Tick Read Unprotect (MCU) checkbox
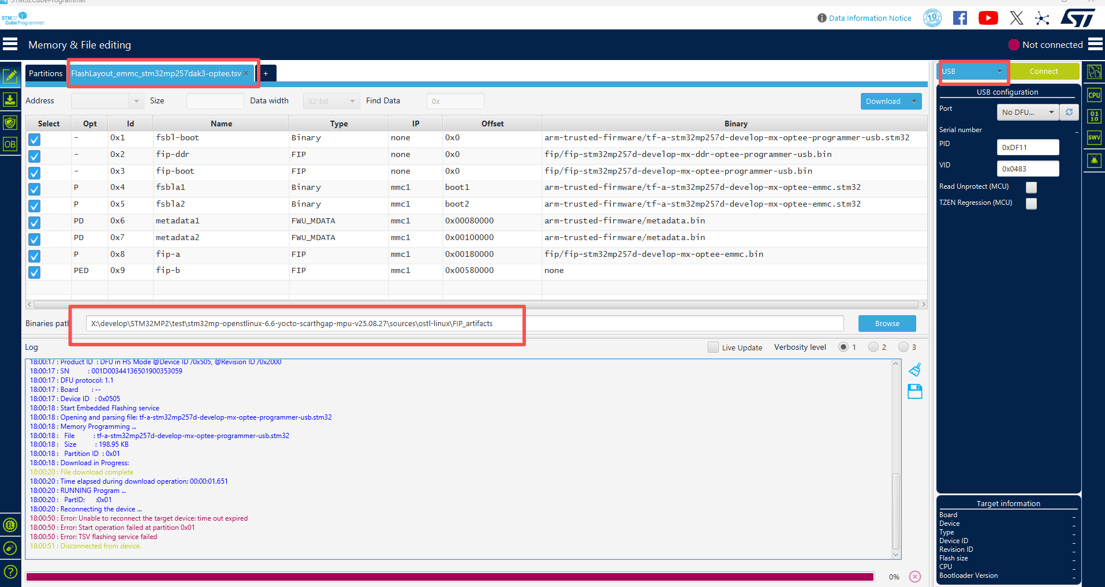The width and height of the screenshot is (1105, 587). 1031,187
